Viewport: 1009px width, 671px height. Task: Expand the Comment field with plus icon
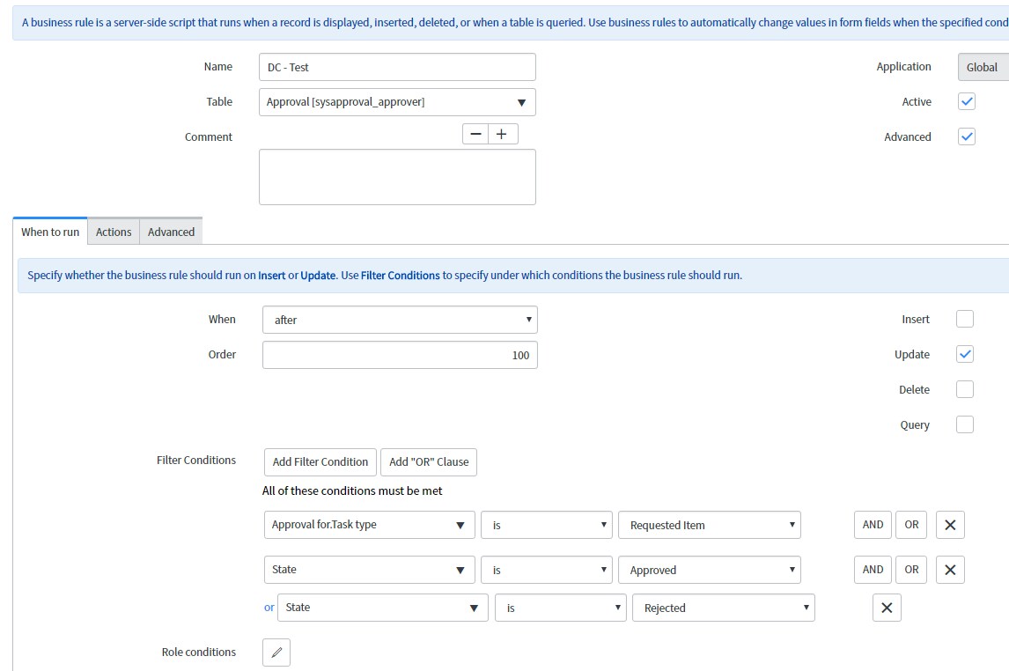(x=503, y=134)
